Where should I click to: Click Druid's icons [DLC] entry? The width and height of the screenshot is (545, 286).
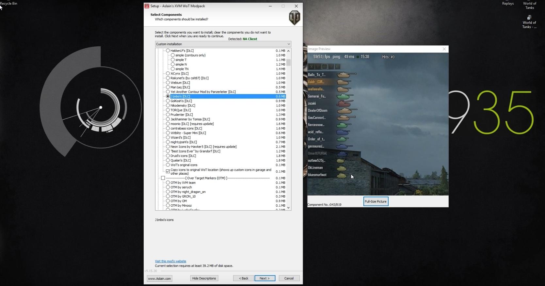coord(183,156)
